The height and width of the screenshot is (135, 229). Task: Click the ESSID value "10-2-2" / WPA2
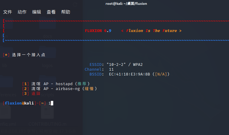(x=125, y=64)
